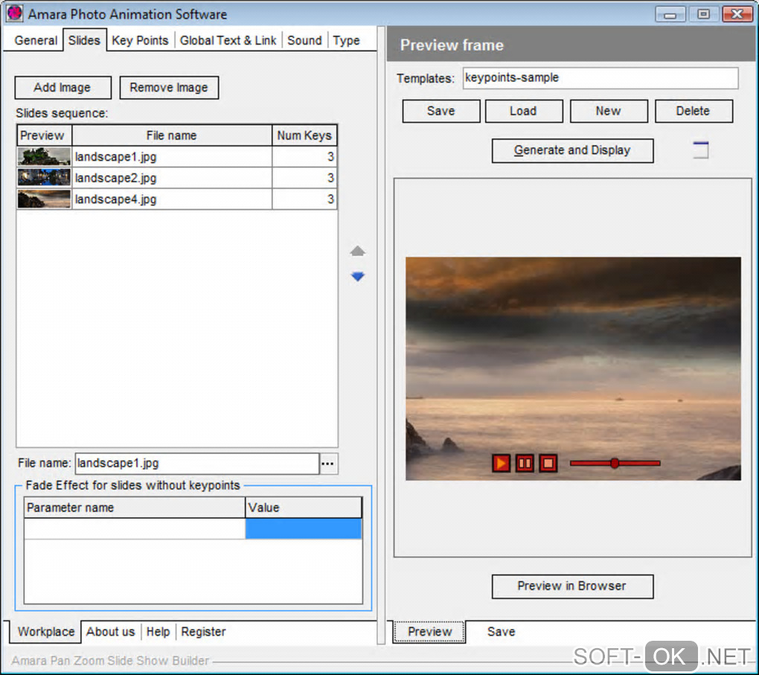This screenshot has height=675, width=759.
Task: Click the Templates name field
Action: (601, 78)
